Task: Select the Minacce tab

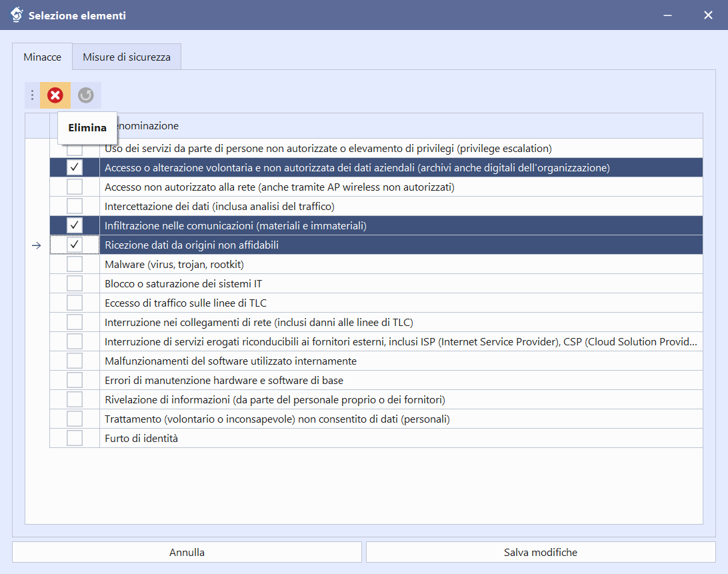Action: point(43,57)
